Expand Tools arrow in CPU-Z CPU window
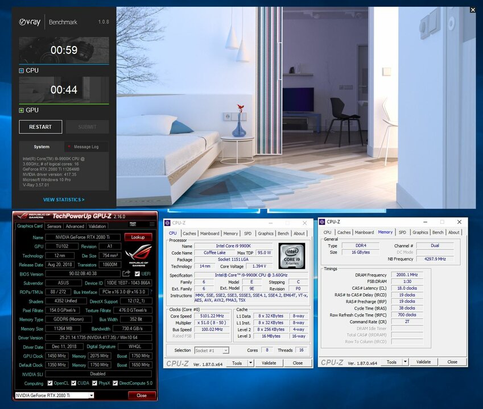Image resolution: width=483 pixels, height=409 pixels. (x=251, y=363)
